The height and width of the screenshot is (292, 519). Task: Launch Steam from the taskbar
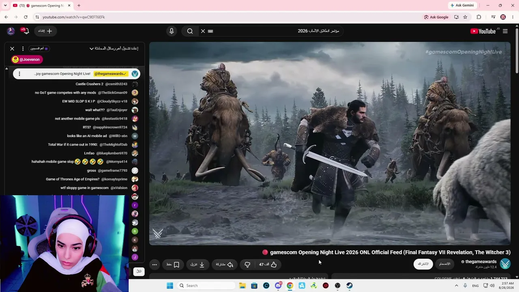pos(350,286)
